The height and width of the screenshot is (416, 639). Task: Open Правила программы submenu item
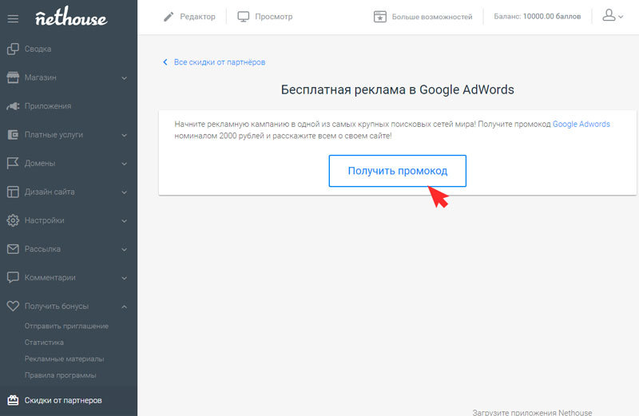coord(61,375)
